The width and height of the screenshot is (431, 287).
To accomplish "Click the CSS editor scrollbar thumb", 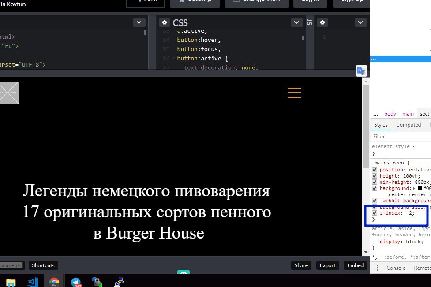I will tap(303, 38).
